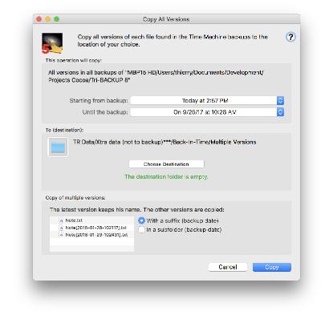This screenshot has height=315, width=333.
Task: Close the Copy All Versions window
Action: click(x=39, y=19)
